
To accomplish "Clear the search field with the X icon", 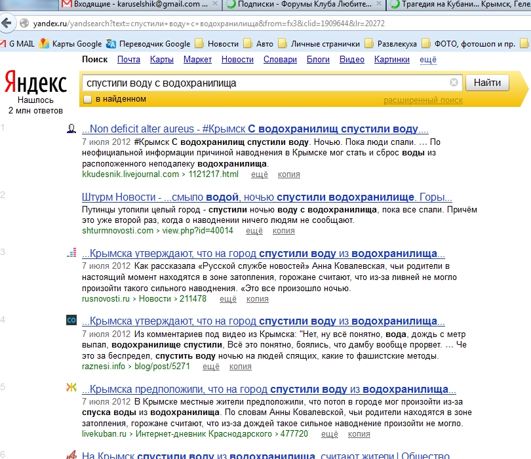I will click(454, 83).
